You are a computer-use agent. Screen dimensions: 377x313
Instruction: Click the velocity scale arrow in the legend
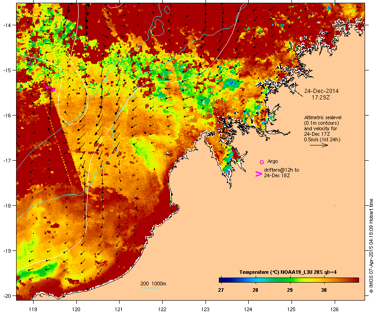319,145
